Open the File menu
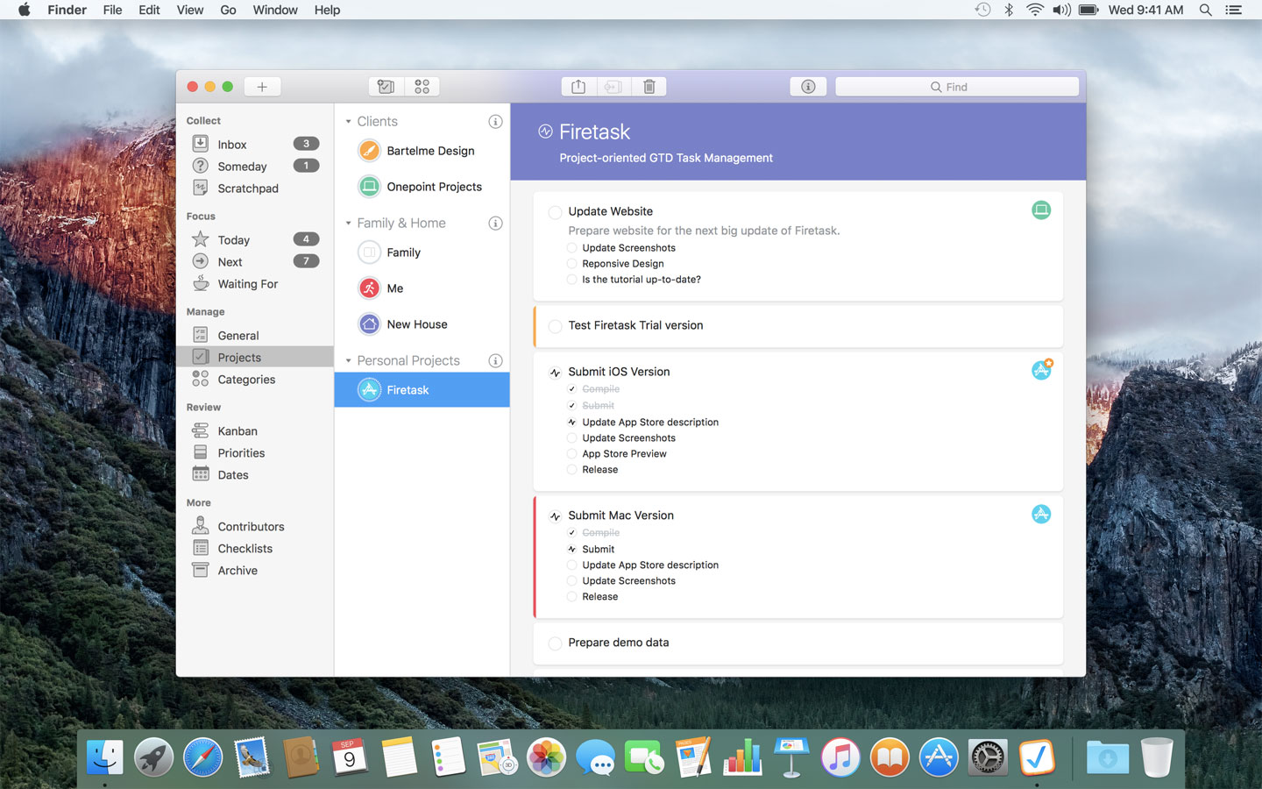The image size is (1262, 789). pos(112,10)
